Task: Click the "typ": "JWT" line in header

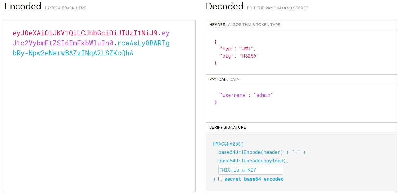Action: pos(238,49)
